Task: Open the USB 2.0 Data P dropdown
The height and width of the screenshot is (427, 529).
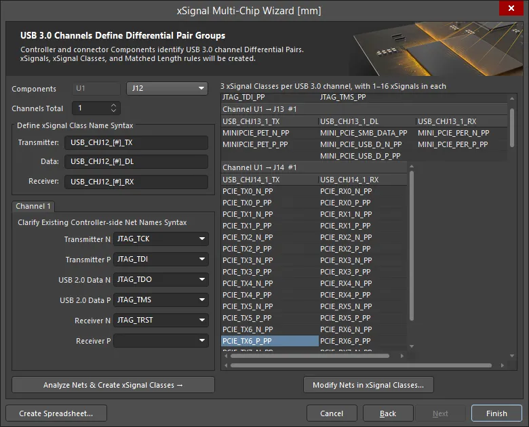Action: 161,300
